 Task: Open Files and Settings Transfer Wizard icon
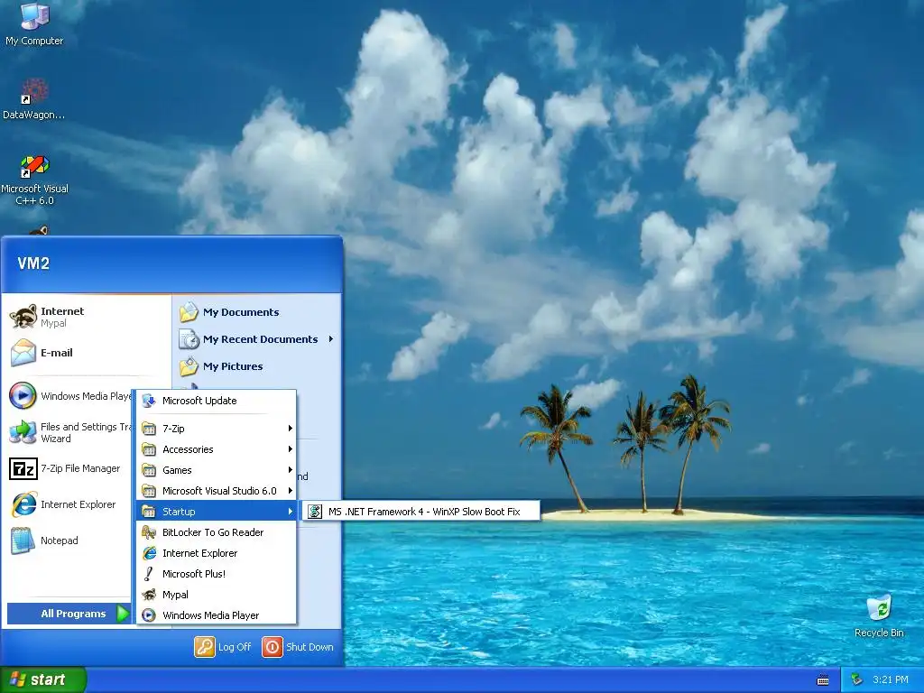coord(23,432)
